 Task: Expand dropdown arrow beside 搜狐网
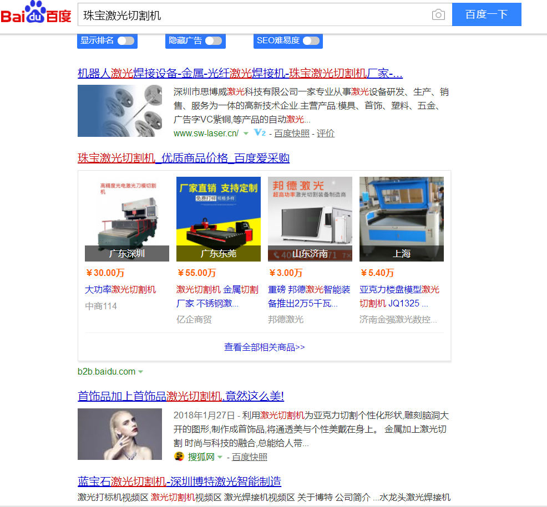coord(220,457)
